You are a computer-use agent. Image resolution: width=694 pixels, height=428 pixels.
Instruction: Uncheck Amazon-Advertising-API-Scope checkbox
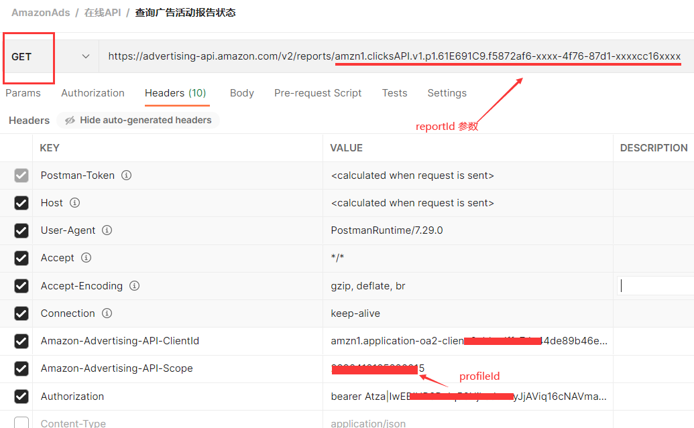21,368
